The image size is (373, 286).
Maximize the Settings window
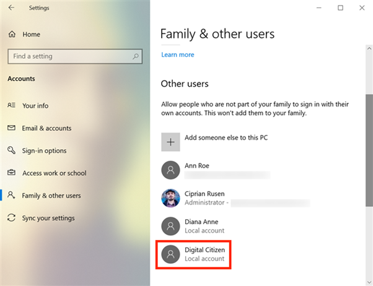click(x=340, y=8)
